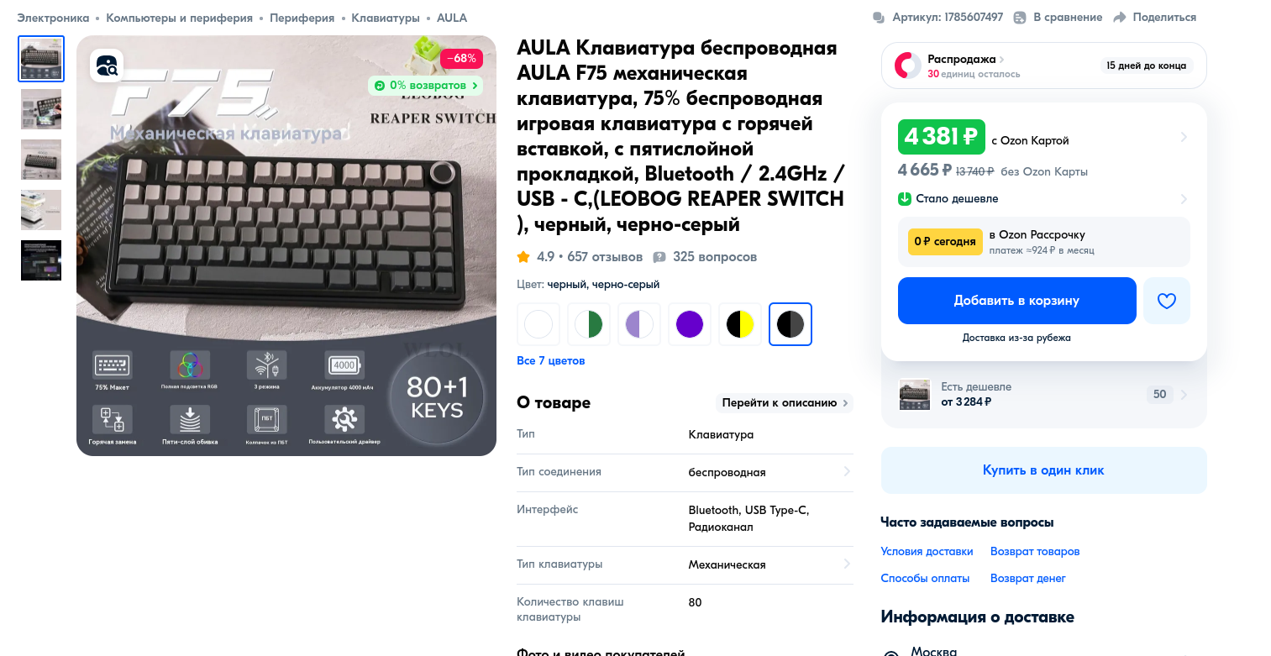Select the white-green color option
This screenshot has width=1271, height=656.
tap(589, 324)
